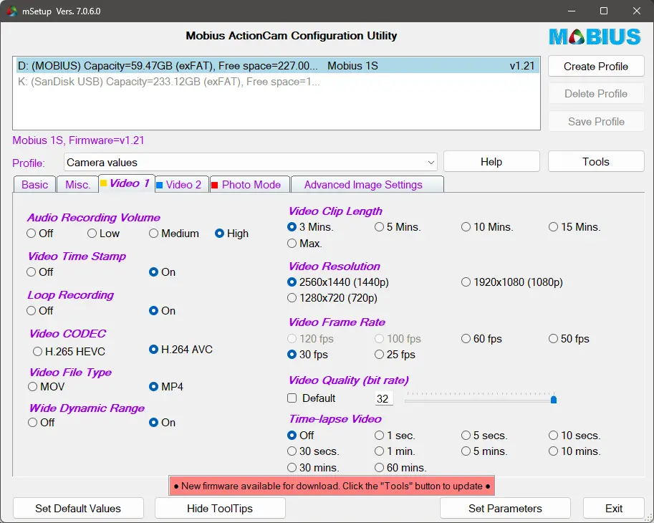
Task: Select 50 fps frame rate
Action: coord(569,339)
